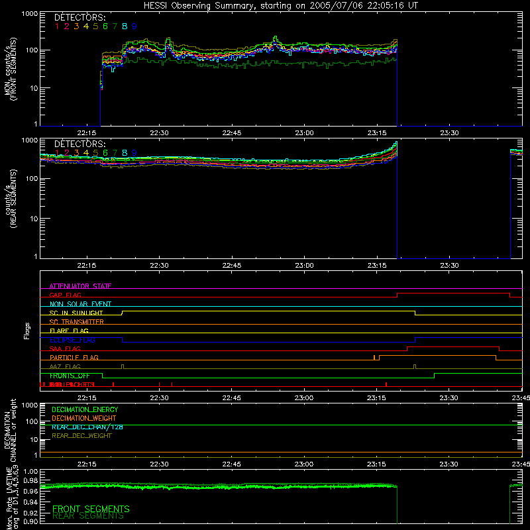Click the FRONTS_OFF flag label
530x530 pixels.
[x=70, y=376]
